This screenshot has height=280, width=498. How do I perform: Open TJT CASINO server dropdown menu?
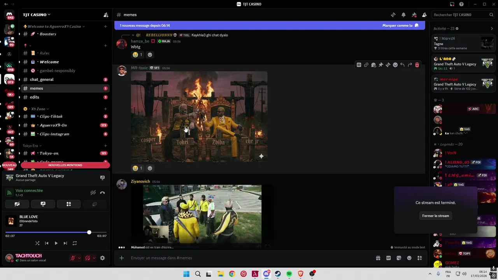(37, 15)
